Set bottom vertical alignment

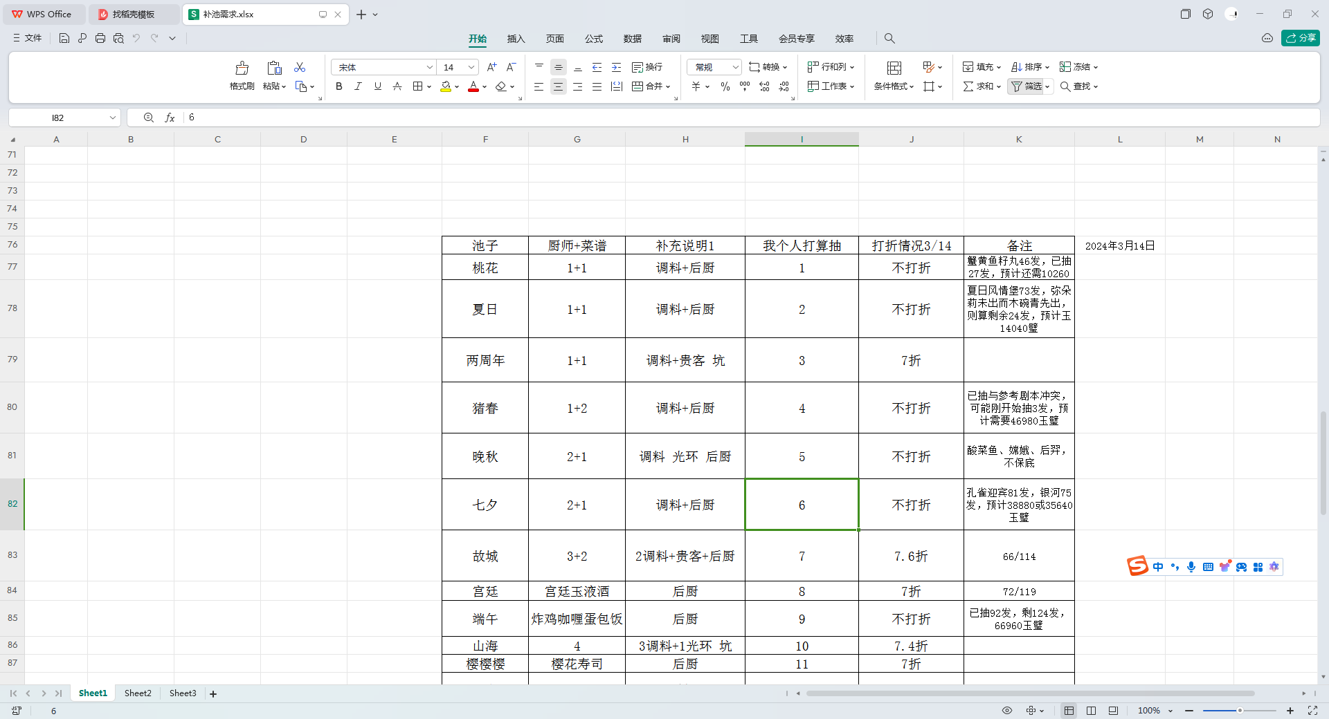click(578, 67)
